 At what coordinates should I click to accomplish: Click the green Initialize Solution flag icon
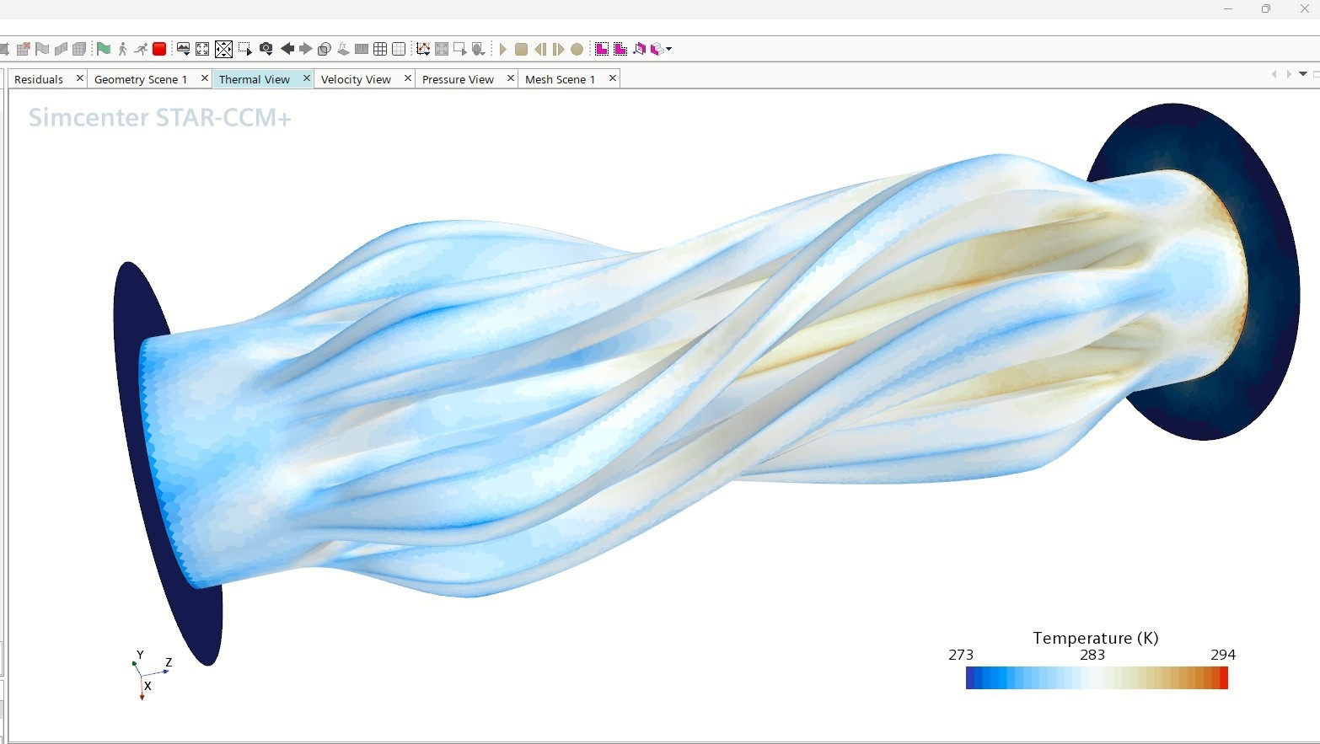coord(104,49)
